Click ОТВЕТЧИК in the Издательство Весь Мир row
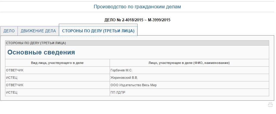The image size is (276, 114). coord(15,85)
